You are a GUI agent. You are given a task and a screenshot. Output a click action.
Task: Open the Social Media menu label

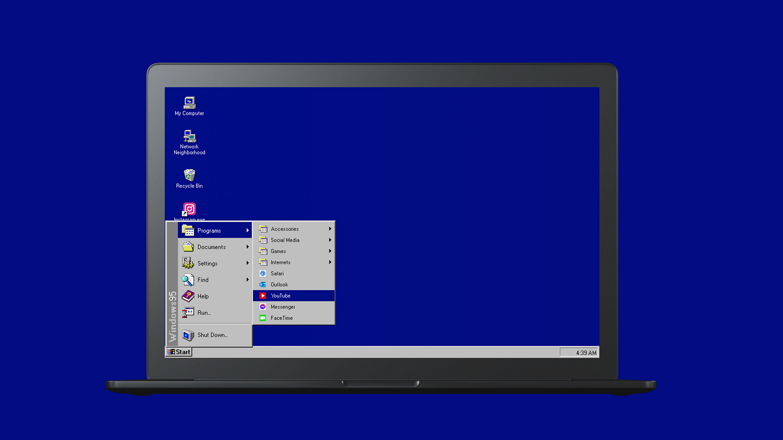(285, 240)
